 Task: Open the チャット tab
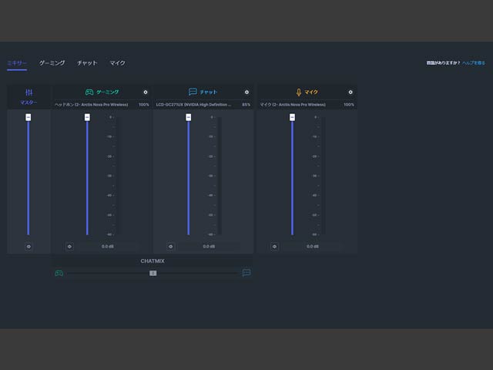point(87,63)
